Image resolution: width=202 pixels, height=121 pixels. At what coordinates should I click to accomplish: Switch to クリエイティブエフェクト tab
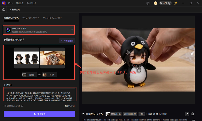pos(53,18)
